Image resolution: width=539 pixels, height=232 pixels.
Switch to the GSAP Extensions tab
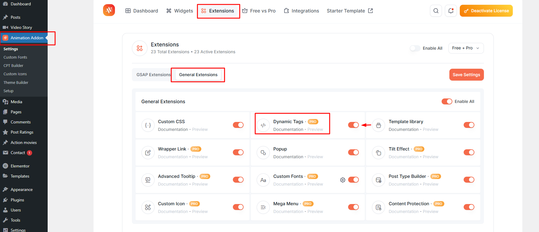pyautogui.click(x=154, y=75)
